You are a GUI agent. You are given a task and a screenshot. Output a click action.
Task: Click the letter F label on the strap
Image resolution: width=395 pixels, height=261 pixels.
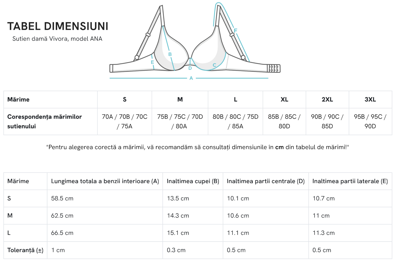point(235,31)
